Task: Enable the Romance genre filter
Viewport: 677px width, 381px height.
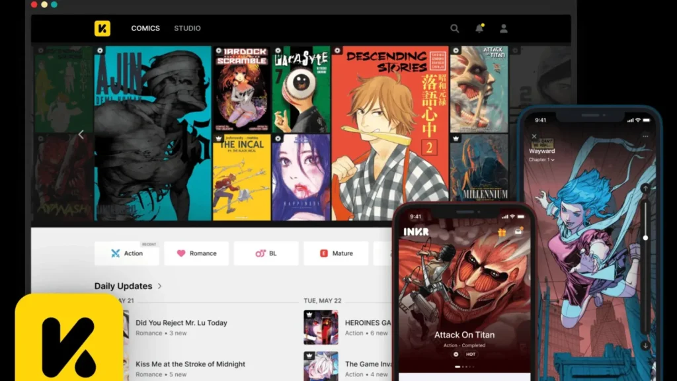Action: click(x=196, y=253)
